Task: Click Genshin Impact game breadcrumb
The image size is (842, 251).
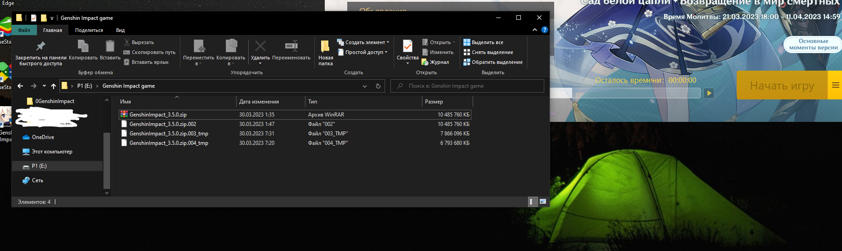Action: (129, 86)
